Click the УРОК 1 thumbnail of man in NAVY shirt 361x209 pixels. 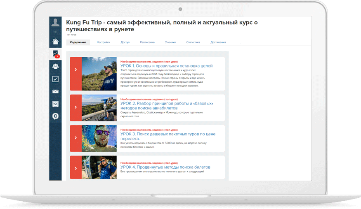tap(99, 74)
